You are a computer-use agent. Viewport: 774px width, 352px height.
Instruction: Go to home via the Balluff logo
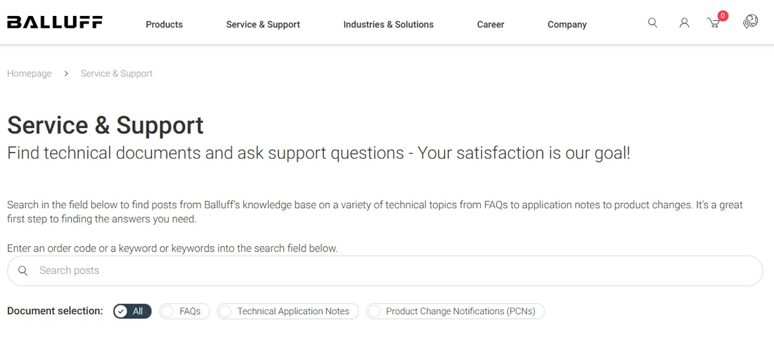click(x=54, y=22)
